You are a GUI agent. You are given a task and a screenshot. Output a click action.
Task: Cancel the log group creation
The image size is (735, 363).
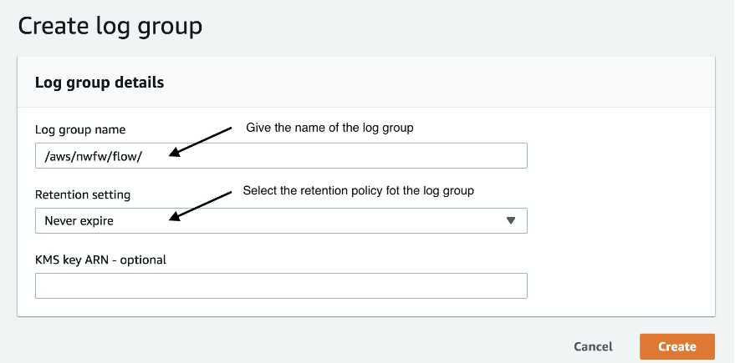[593, 346]
